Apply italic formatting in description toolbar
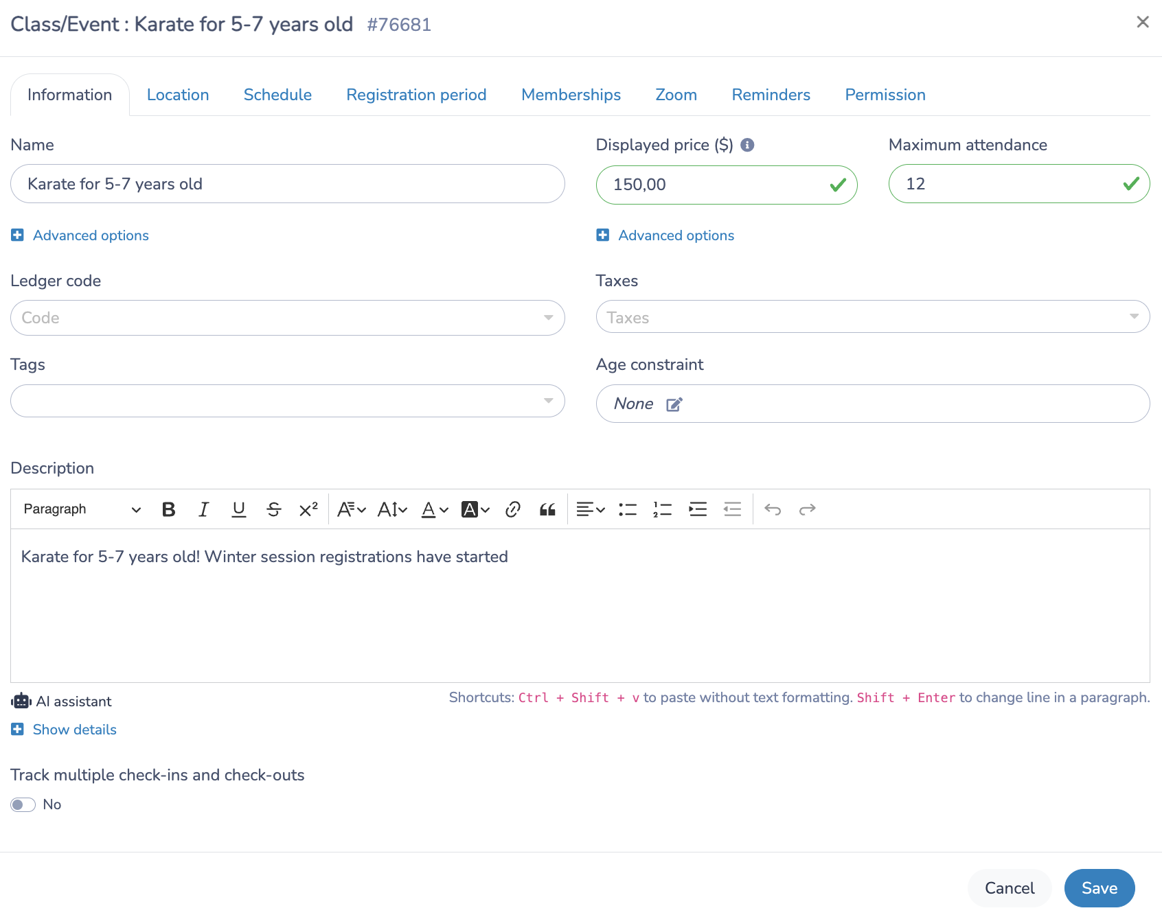The width and height of the screenshot is (1162, 917). (x=203, y=509)
